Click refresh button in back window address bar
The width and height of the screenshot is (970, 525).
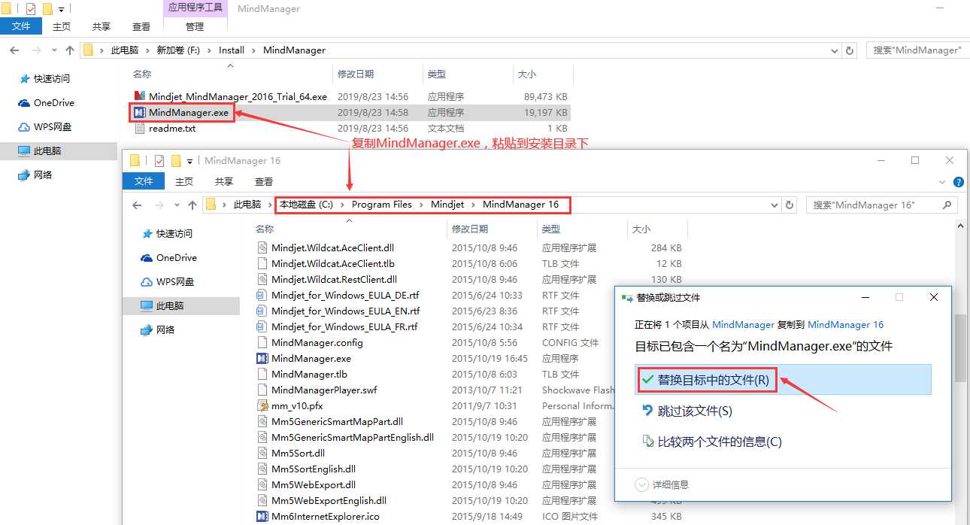click(x=850, y=50)
